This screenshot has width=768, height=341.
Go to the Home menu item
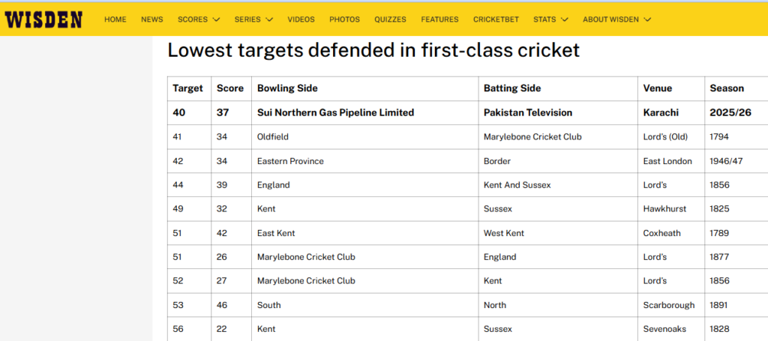[115, 19]
